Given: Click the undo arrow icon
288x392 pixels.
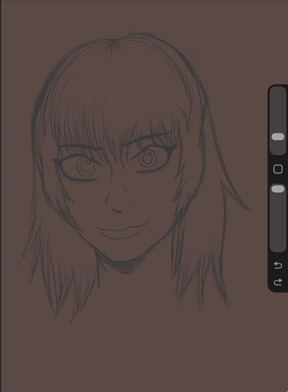Looking at the screenshot, I should coord(278,265).
